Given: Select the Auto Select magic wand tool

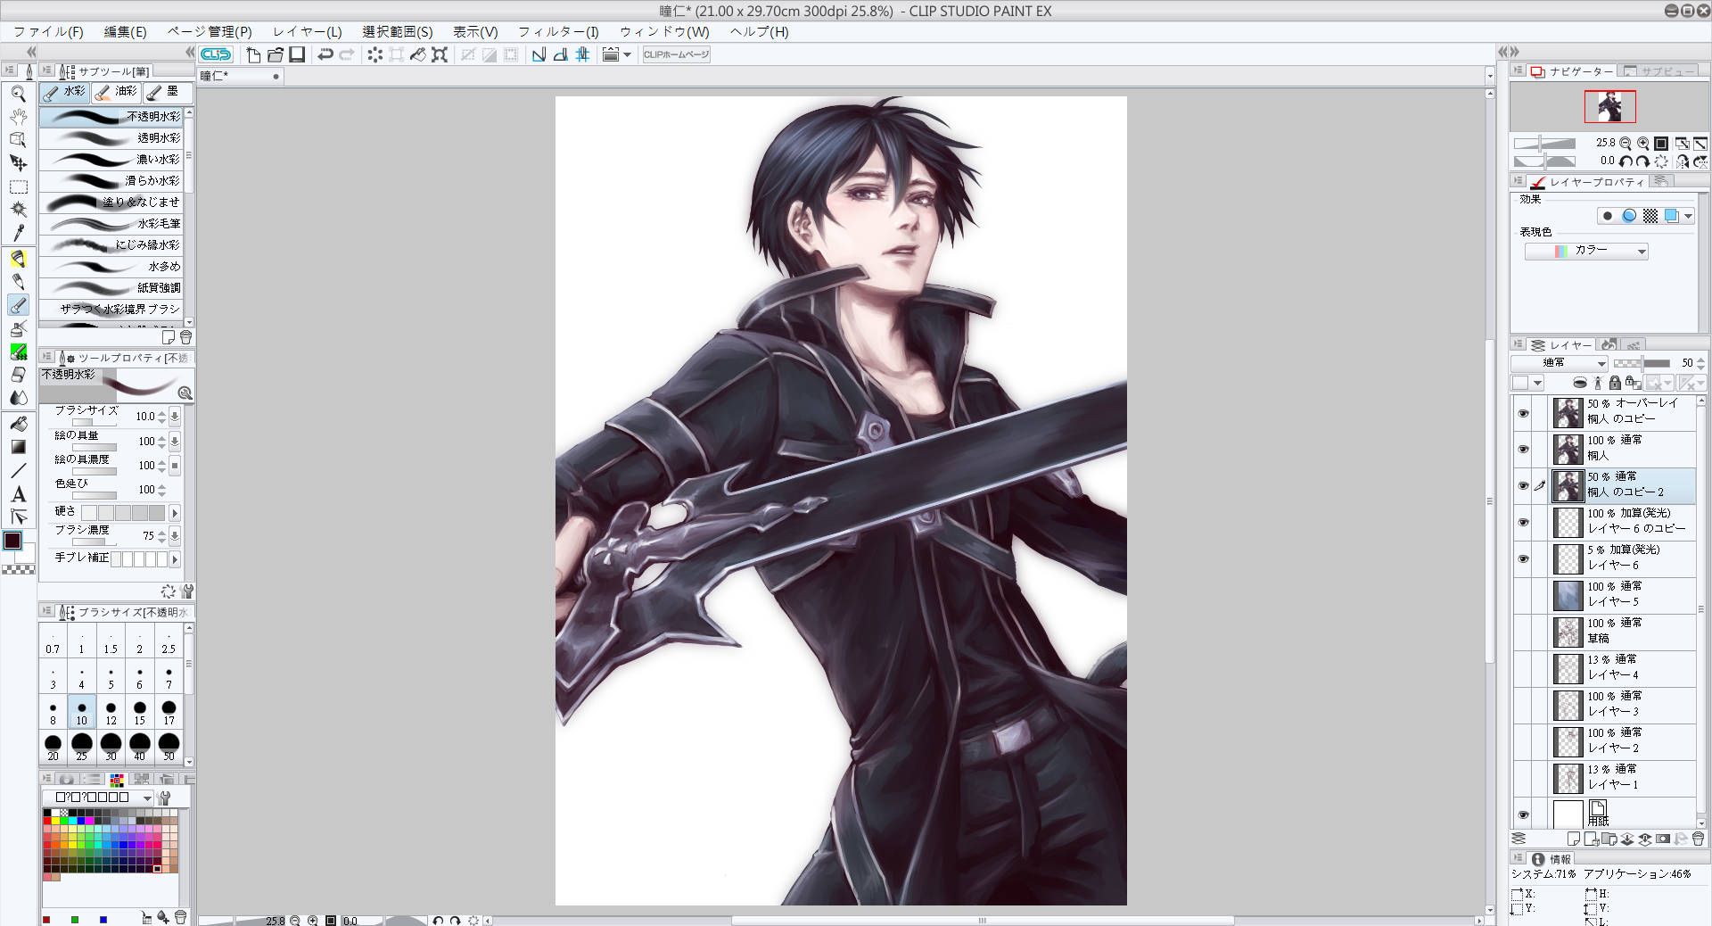Looking at the screenshot, I should 18,210.
